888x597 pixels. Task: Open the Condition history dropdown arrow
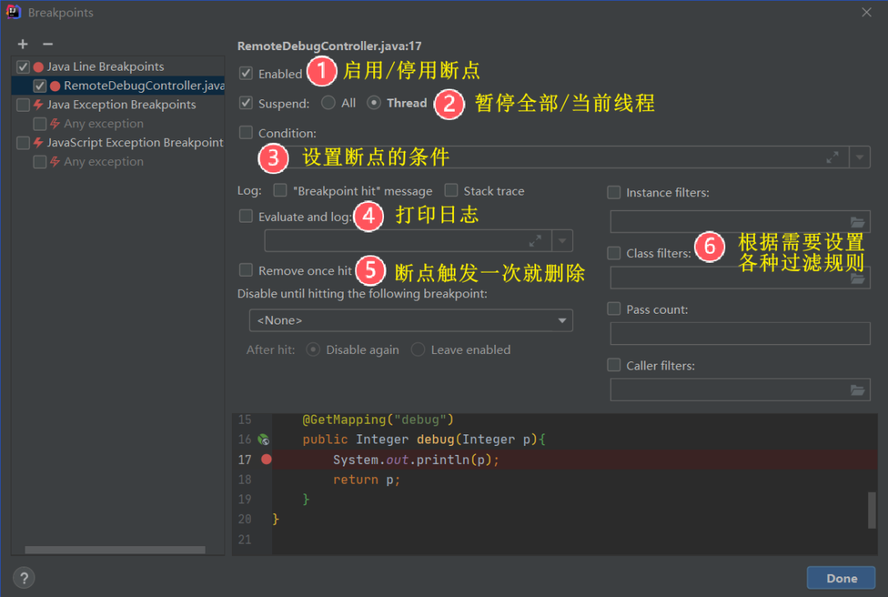[860, 157]
